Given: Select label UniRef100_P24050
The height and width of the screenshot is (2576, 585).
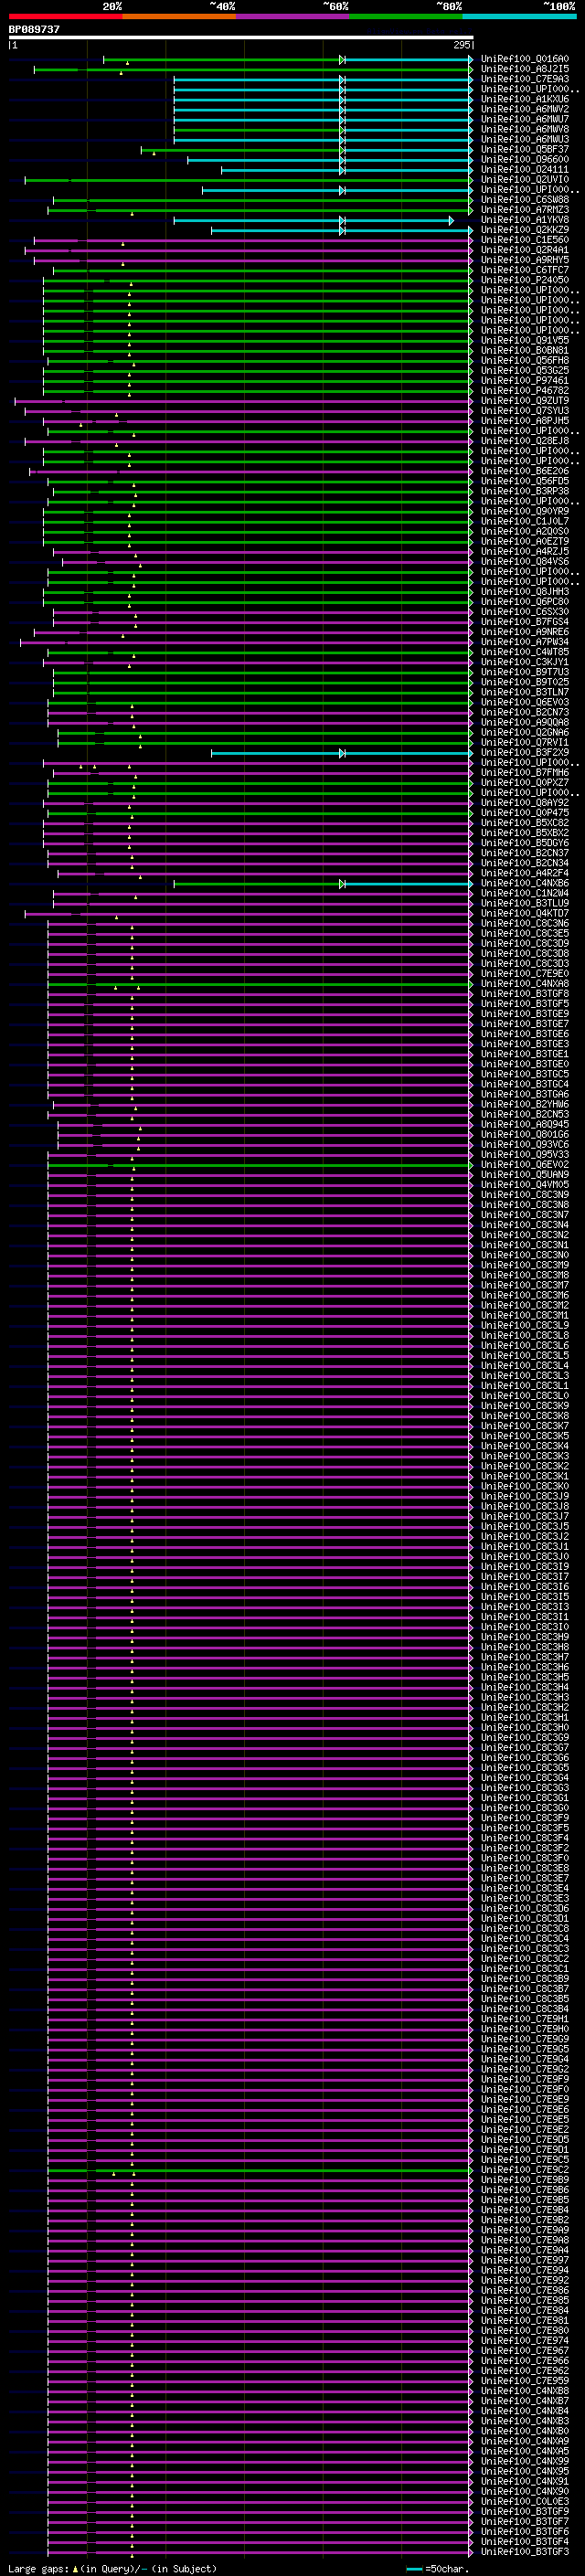Looking at the screenshot, I should tap(525, 280).
